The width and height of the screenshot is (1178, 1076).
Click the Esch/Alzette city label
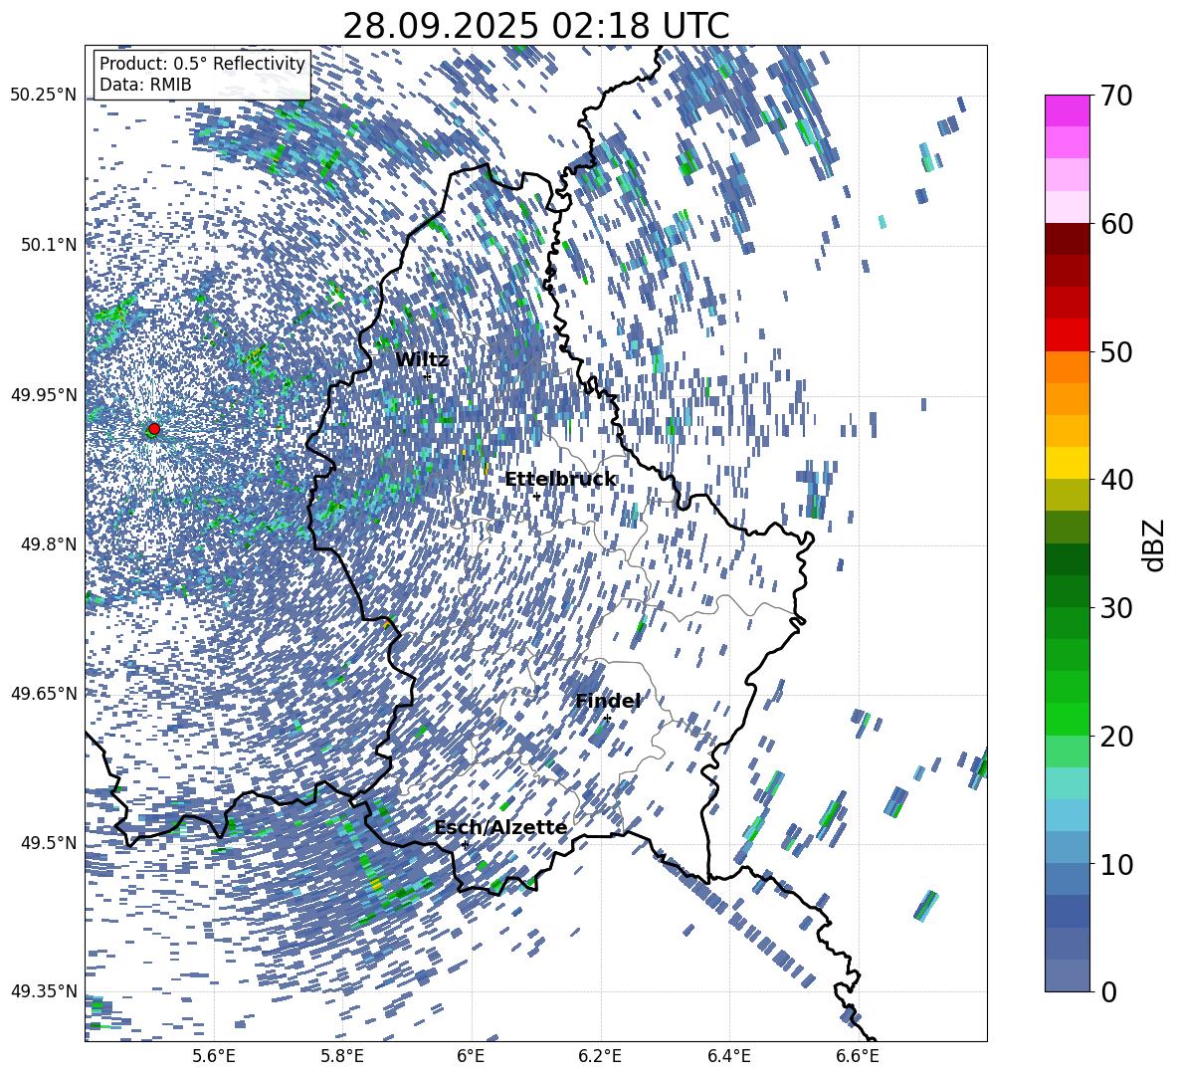point(500,827)
